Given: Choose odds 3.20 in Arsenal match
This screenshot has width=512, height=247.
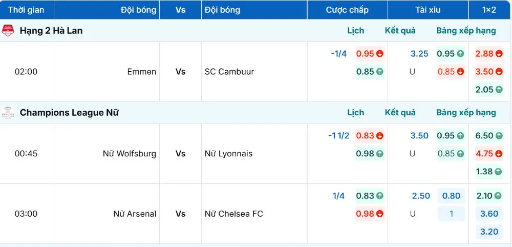Looking at the screenshot, I should 489,232.
